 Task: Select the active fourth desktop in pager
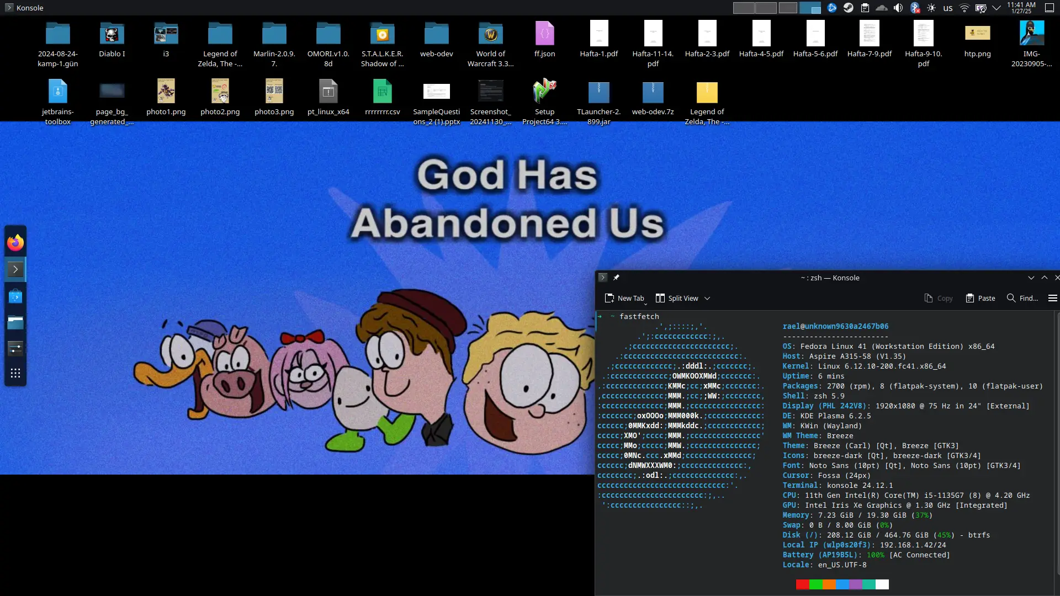pos(810,8)
